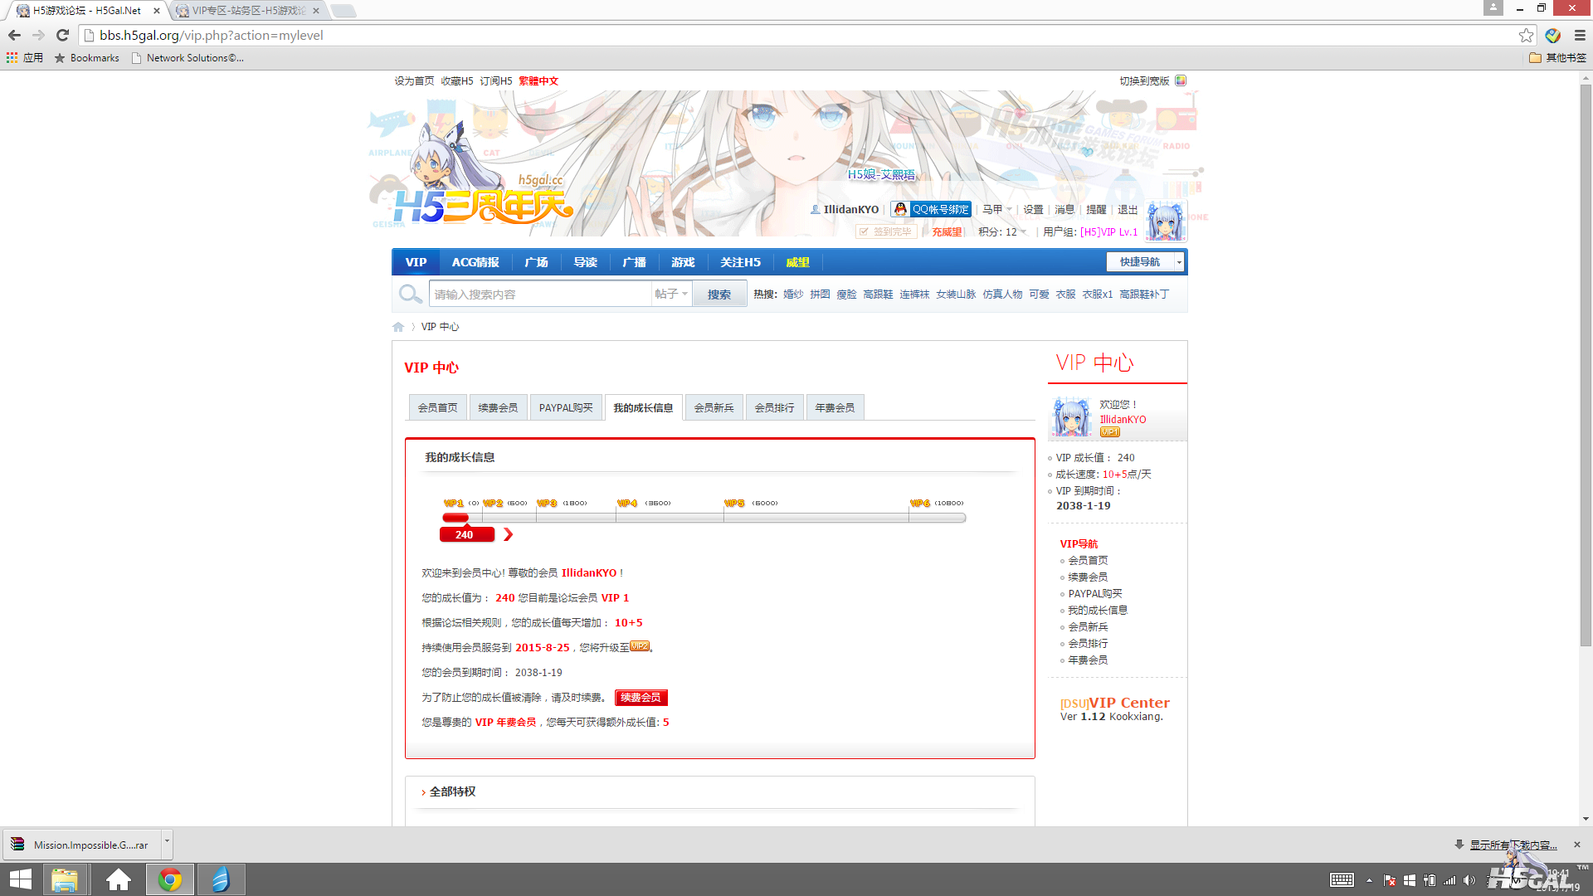This screenshot has height=896, width=1593.
Task: Open ACG情报 in the nav bar
Action: coord(475,262)
